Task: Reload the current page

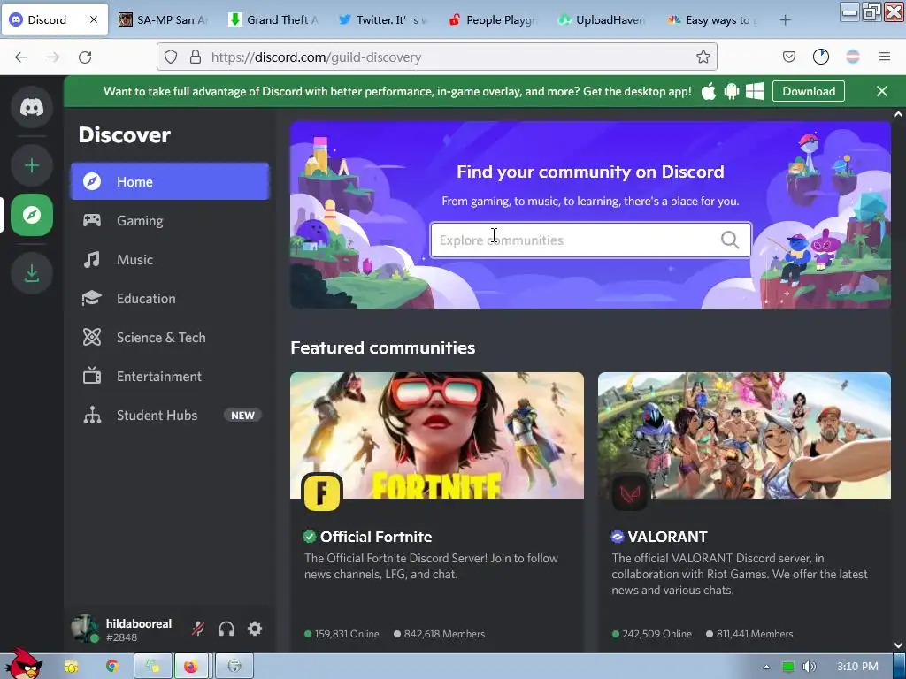Action: (85, 57)
